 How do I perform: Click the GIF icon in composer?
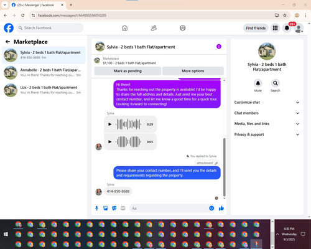click(x=123, y=208)
